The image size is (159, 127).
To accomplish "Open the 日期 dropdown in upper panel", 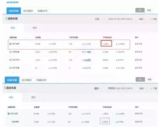I will click(97, 19).
